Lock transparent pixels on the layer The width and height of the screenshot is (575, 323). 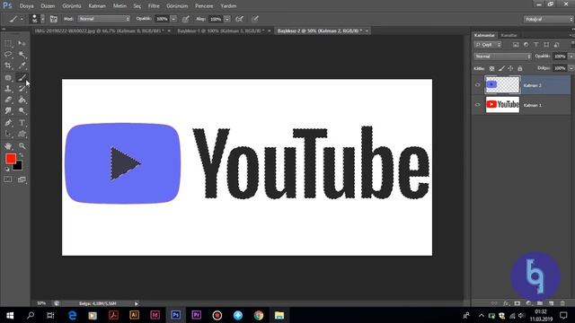click(491, 68)
